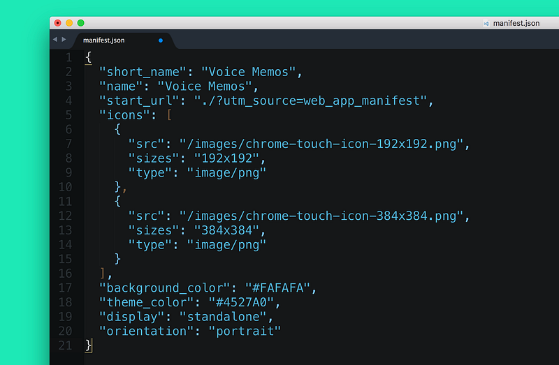This screenshot has width=559, height=365.
Task: Minimize the window with the yellow button
Action: pyautogui.click(x=69, y=23)
